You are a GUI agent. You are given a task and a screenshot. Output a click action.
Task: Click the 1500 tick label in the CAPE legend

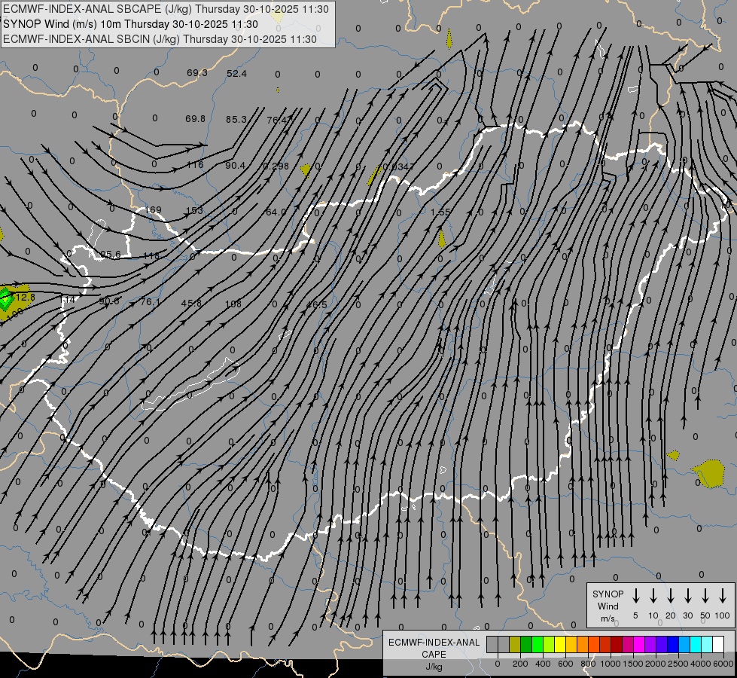pyautogui.click(x=632, y=664)
